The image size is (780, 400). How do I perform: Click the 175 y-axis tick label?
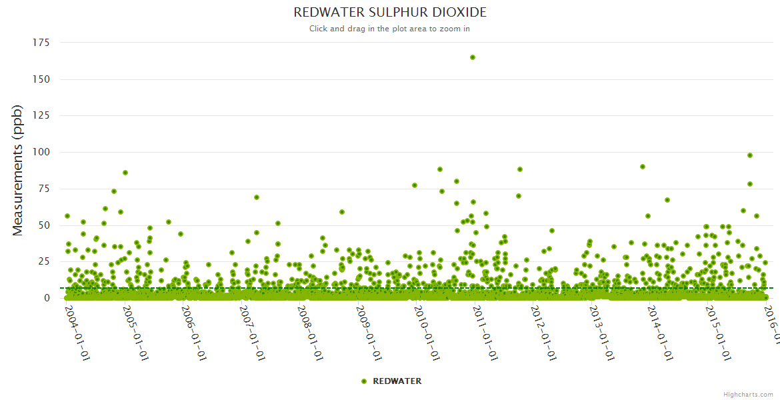pos(41,43)
